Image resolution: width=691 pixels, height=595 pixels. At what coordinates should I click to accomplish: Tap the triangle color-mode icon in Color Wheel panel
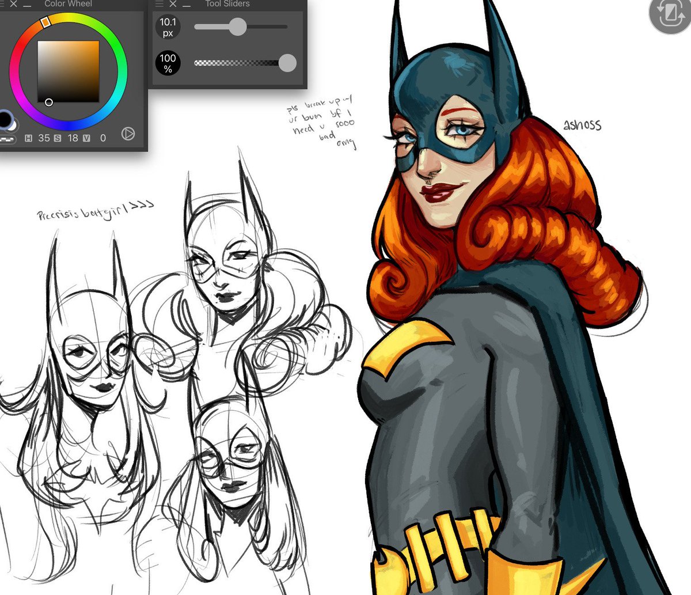[x=129, y=135]
